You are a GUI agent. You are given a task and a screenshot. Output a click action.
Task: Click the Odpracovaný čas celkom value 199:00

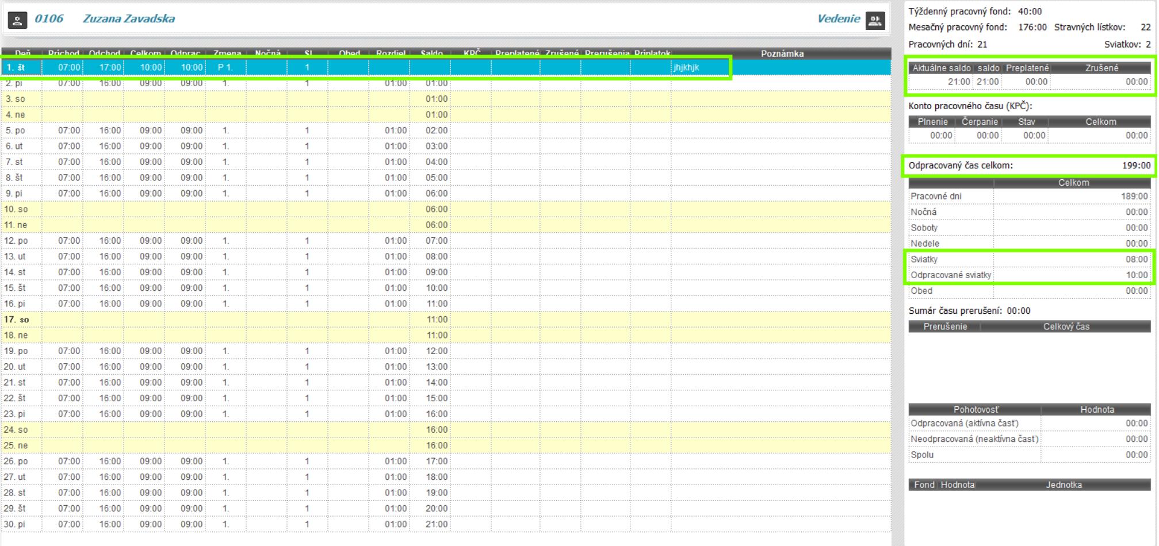[1136, 166]
